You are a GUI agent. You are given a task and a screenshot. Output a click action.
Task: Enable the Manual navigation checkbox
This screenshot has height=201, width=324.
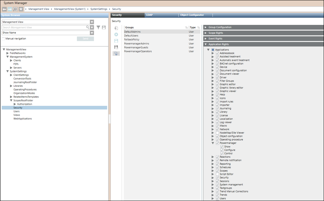3,39
